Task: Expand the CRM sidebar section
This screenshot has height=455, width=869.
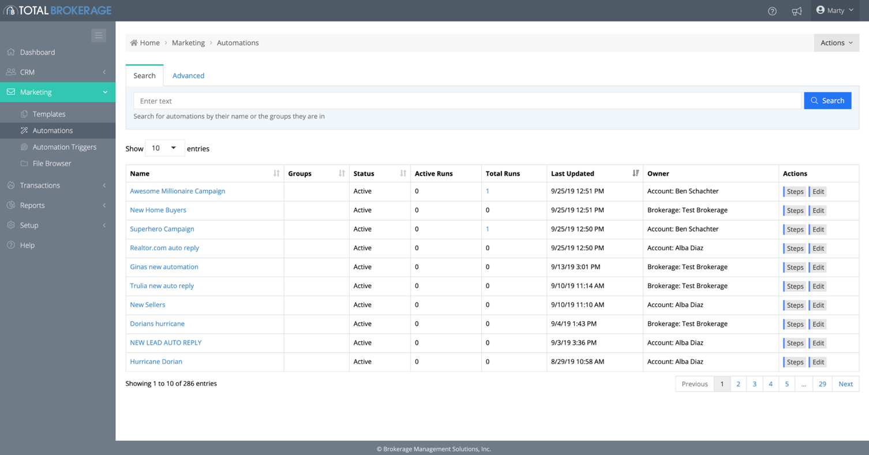Action: pyautogui.click(x=58, y=72)
